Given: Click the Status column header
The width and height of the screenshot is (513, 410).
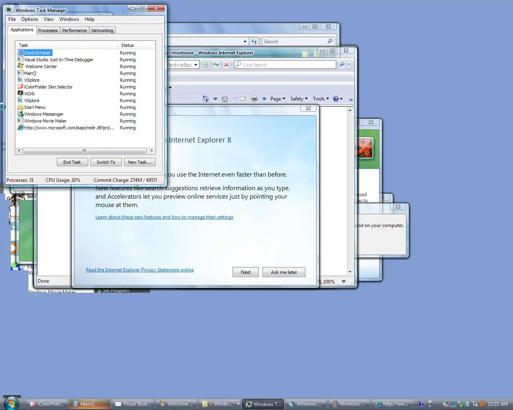Looking at the screenshot, I should tap(136, 45).
